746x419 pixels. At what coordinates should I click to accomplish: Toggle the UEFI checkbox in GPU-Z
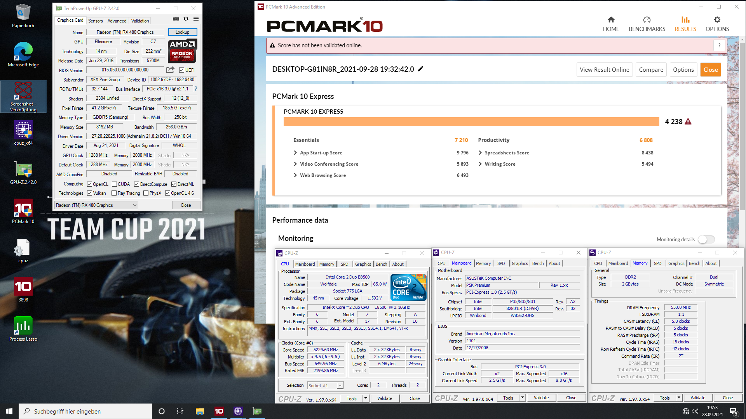click(181, 70)
